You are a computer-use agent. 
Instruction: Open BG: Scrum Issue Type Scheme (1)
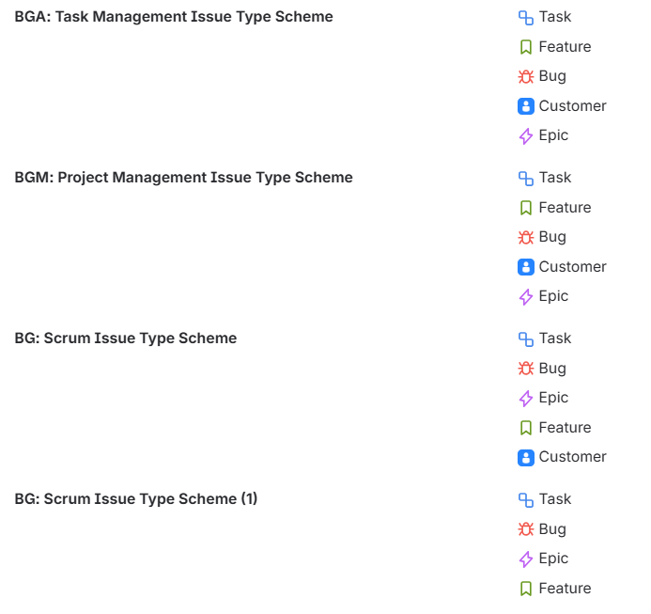click(136, 499)
